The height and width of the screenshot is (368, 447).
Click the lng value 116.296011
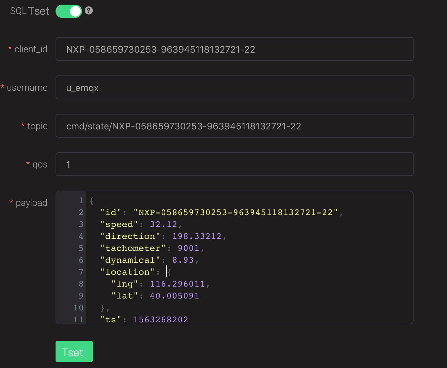(178, 284)
